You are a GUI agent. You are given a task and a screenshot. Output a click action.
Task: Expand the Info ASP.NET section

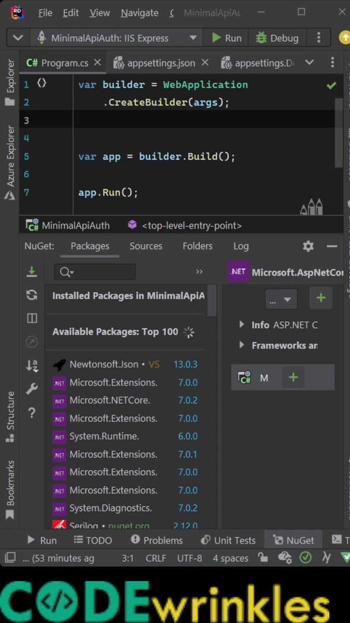(242, 324)
